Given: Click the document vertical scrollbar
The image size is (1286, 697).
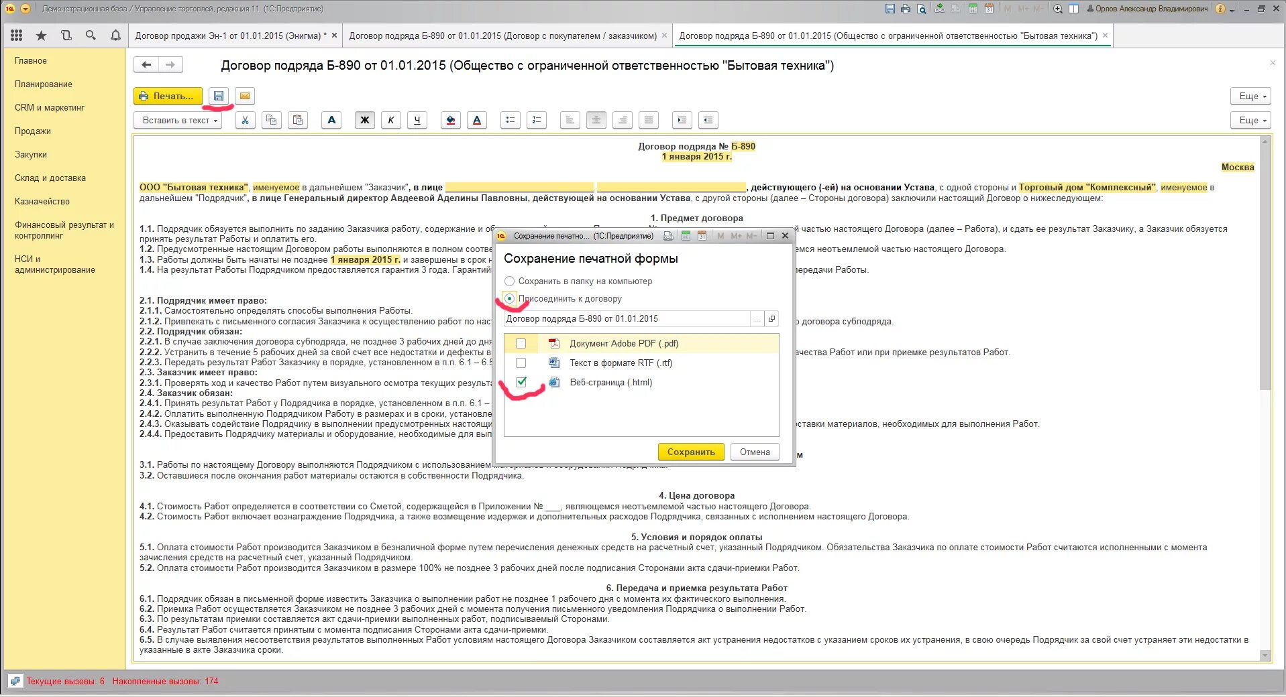Looking at the screenshot, I should (x=1265, y=399).
